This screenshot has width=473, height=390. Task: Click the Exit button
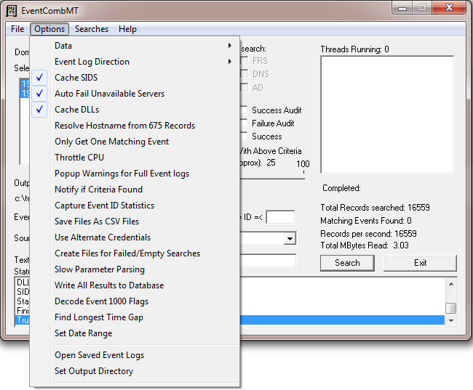coord(420,263)
